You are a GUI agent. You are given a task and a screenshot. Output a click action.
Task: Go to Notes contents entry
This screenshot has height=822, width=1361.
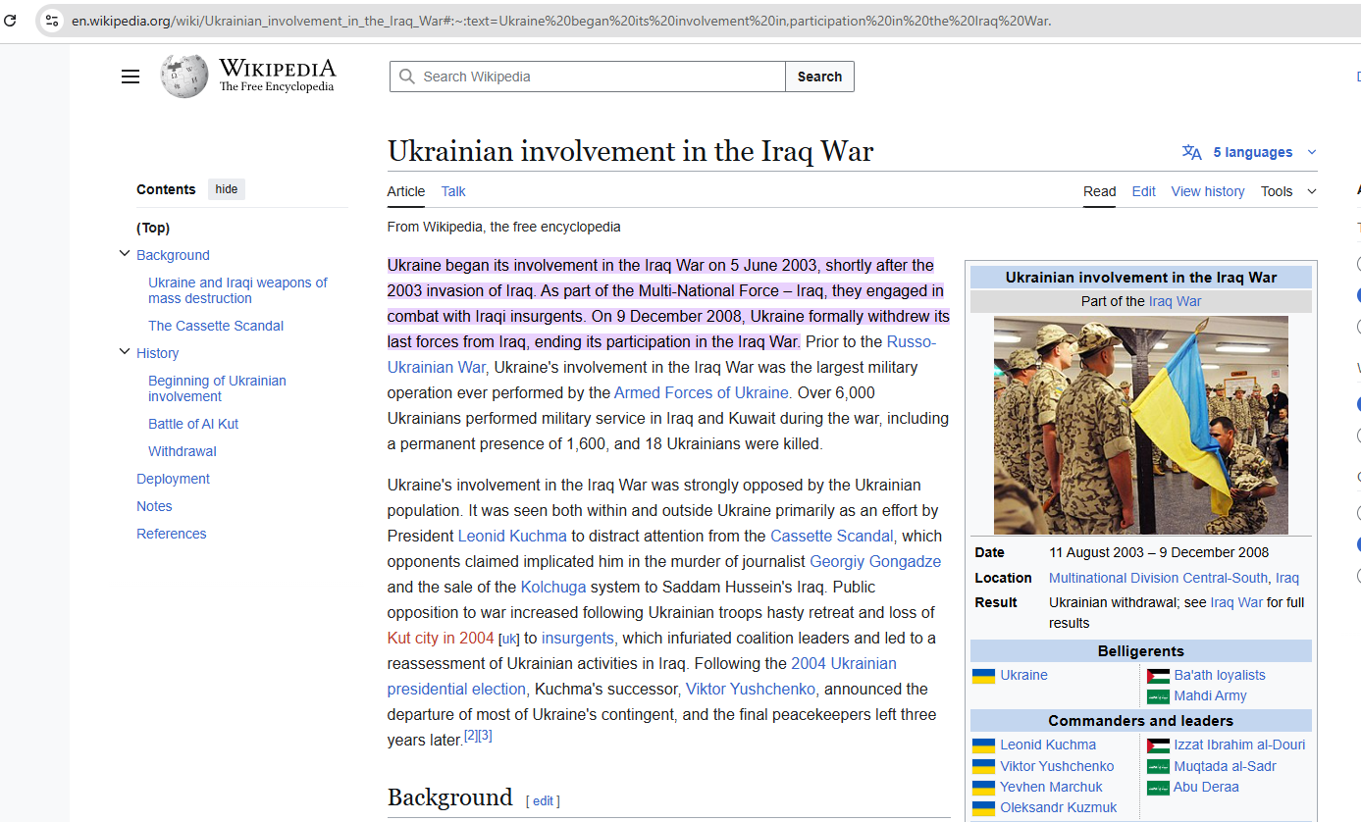tap(154, 506)
